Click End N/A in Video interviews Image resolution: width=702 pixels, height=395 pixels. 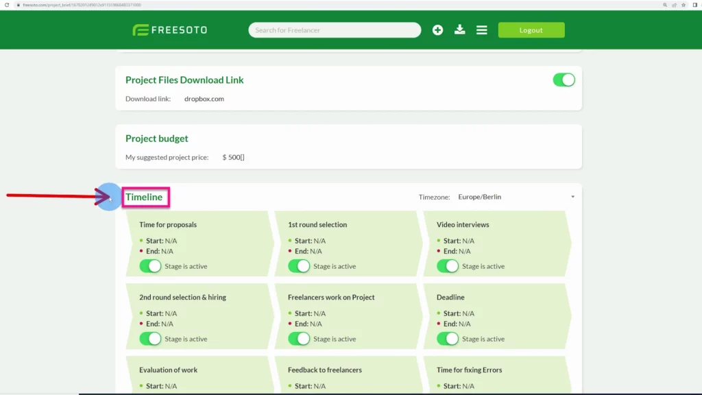pyautogui.click(x=457, y=251)
